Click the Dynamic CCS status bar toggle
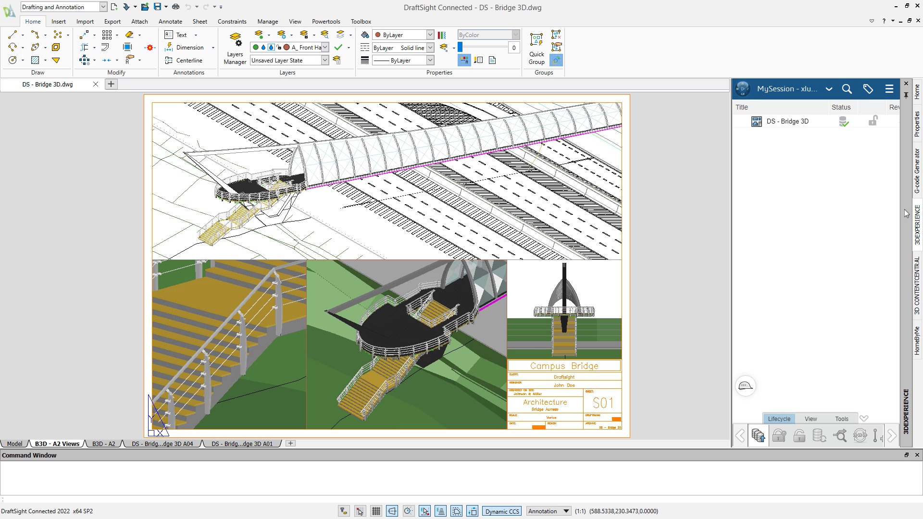 pyautogui.click(x=502, y=511)
